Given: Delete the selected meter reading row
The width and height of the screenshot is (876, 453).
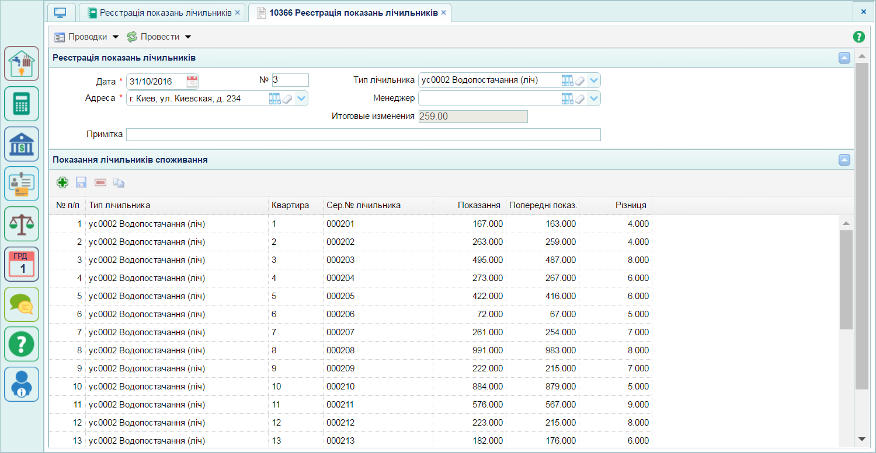Looking at the screenshot, I should coord(100,182).
